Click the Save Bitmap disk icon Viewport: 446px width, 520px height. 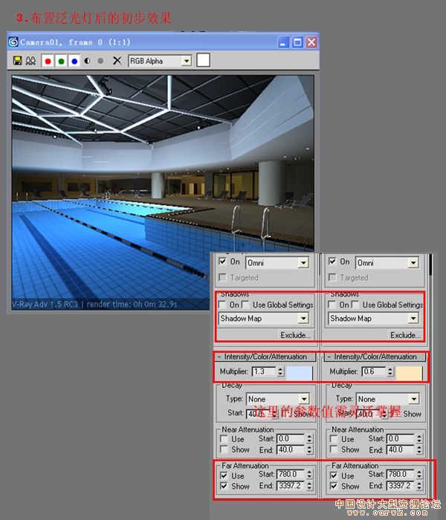click(x=18, y=61)
